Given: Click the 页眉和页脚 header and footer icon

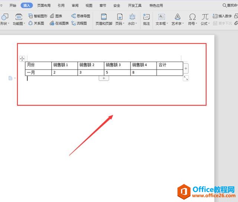Looking at the screenshot, I should point(104,17).
